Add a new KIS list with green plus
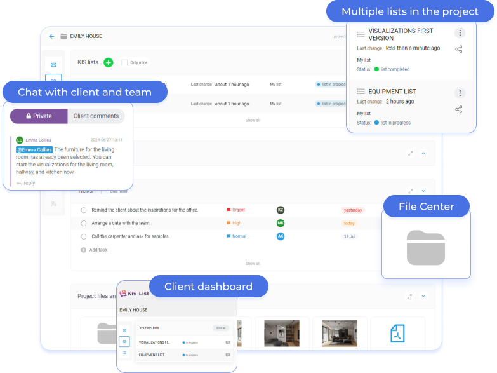497x373 pixels. [109, 62]
